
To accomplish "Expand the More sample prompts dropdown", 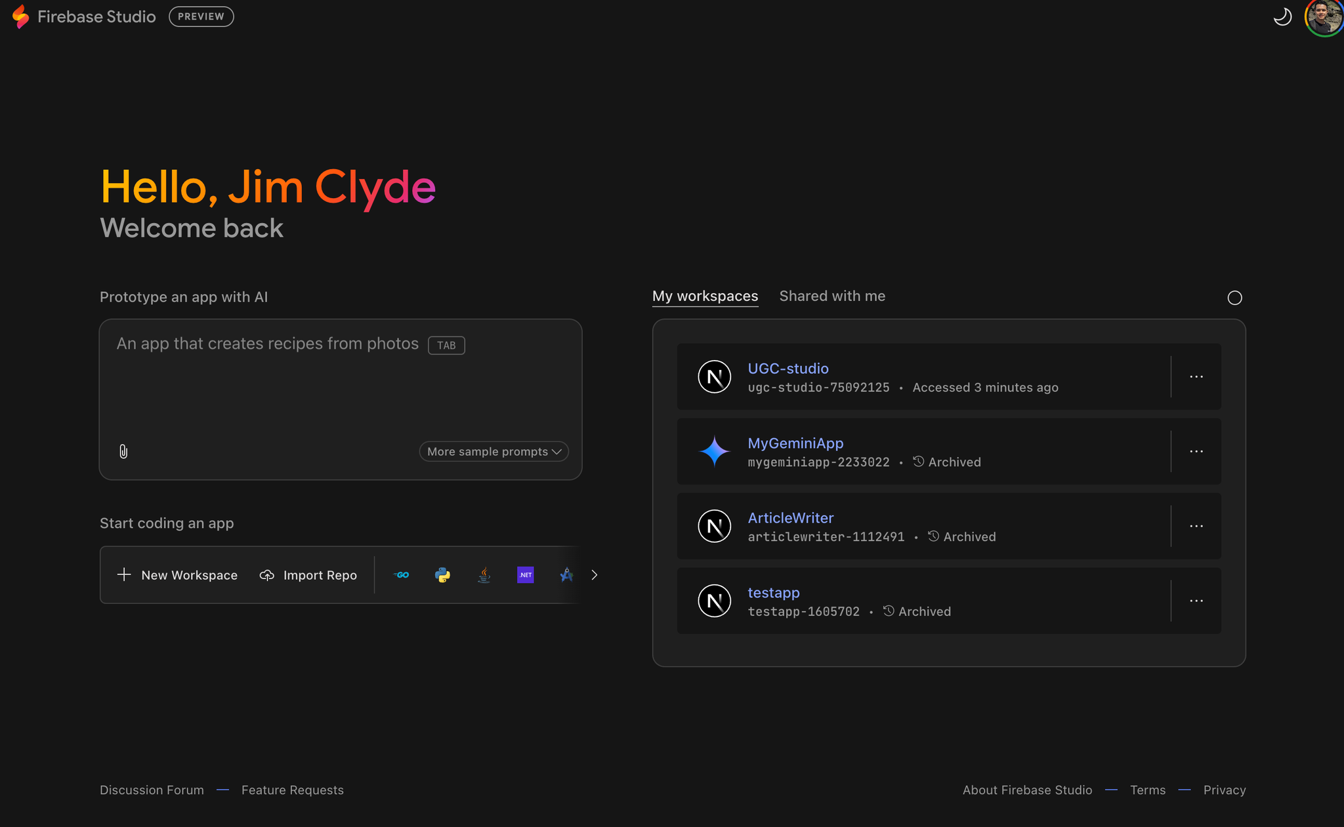I will (493, 451).
